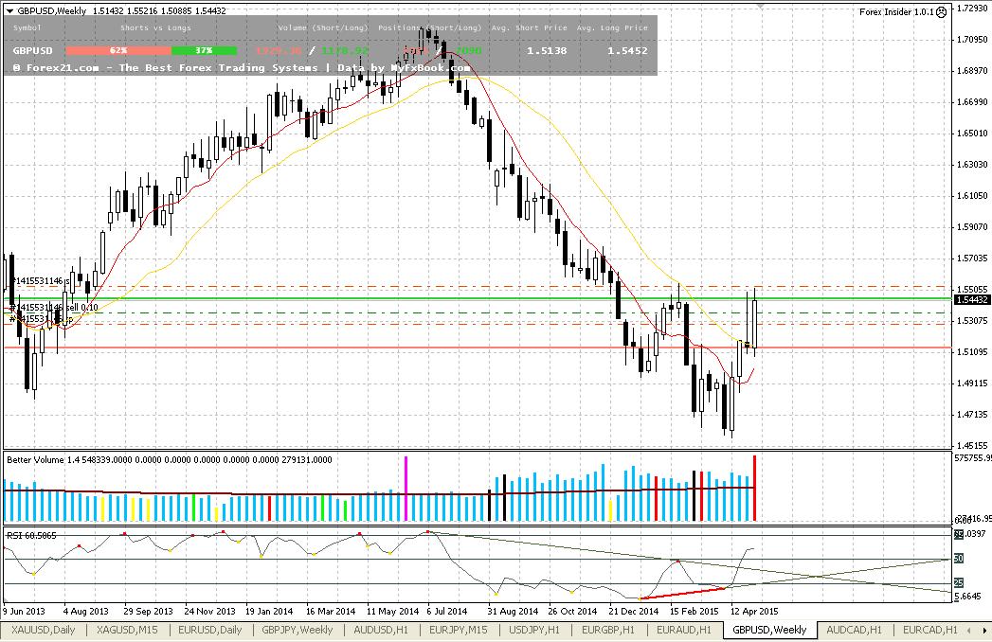Click the magenta volume bar
Viewport: 992px width, 642px height.
(x=406, y=489)
